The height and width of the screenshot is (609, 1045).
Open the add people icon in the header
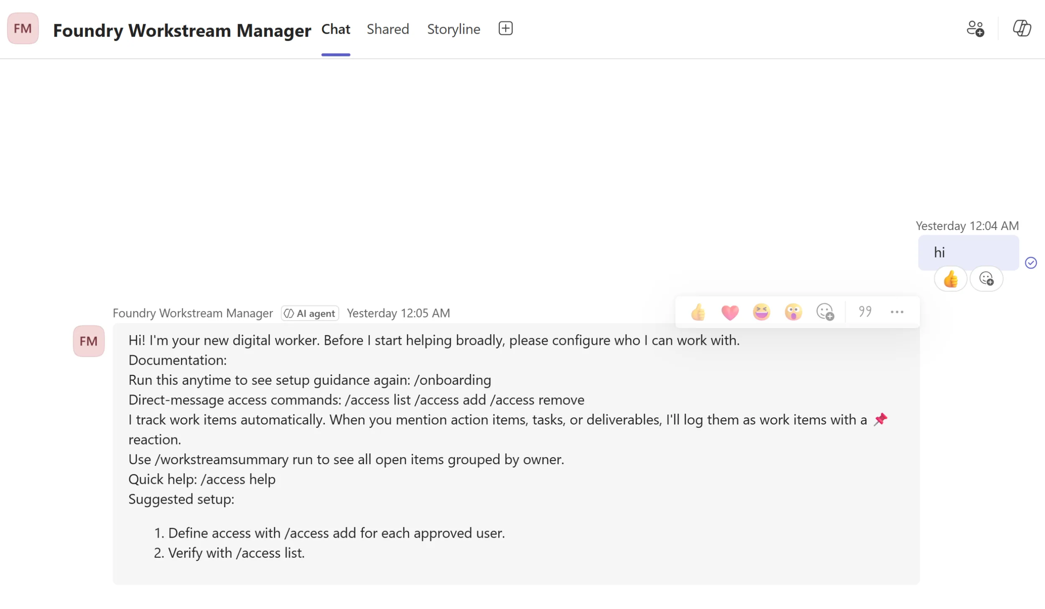pyautogui.click(x=975, y=29)
